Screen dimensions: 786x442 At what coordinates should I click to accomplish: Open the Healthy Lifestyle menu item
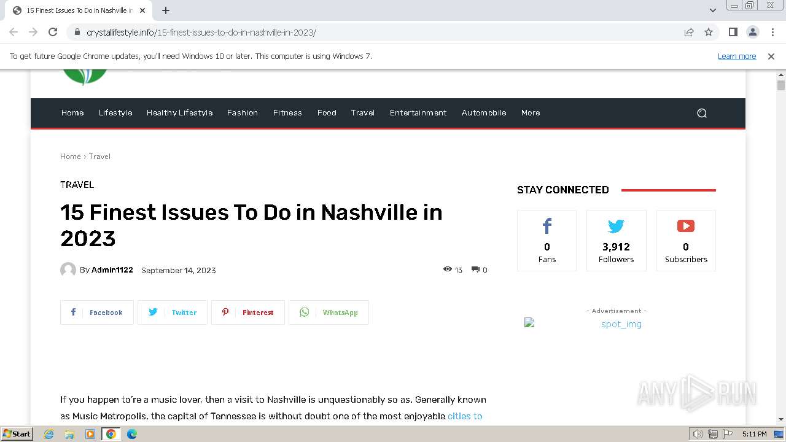point(179,113)
